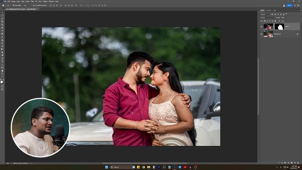
Task: Switch to the Paths tab
Action: [x=275, y=10]
